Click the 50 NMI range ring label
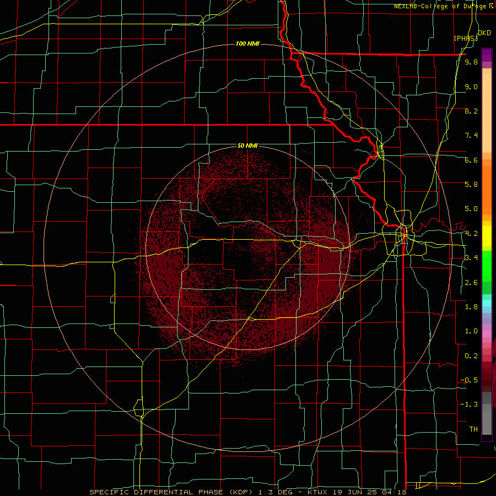 247,145
